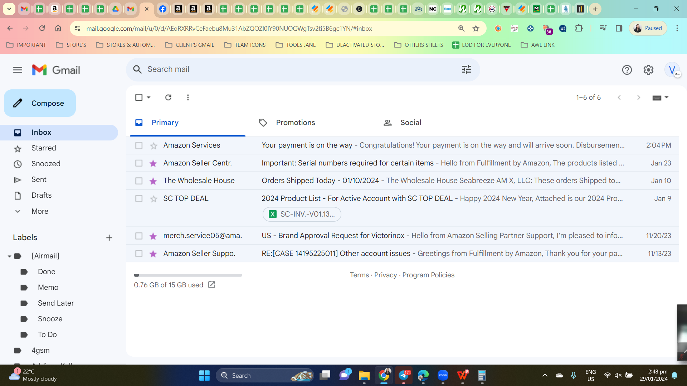Click the Gmail logo

(56, 70)
